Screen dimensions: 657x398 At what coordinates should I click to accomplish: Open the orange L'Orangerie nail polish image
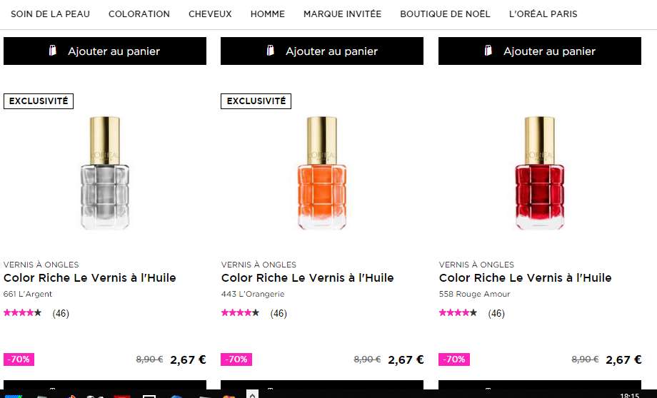[322, 173]
